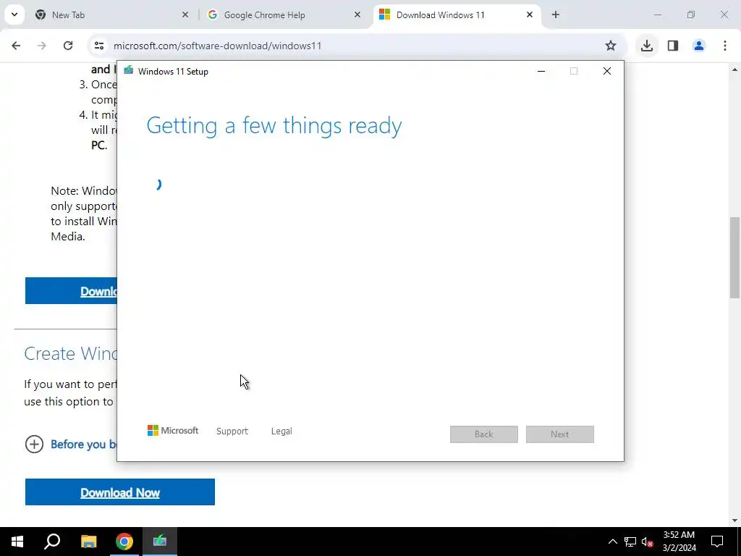Open Legal link in Setup window

tap(281, 431)
